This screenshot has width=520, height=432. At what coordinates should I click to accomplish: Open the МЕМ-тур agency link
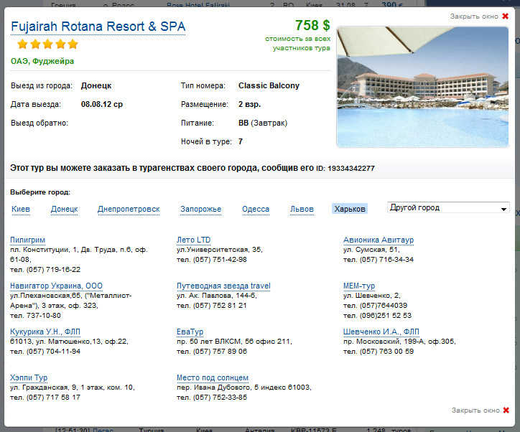coord(359,286)
